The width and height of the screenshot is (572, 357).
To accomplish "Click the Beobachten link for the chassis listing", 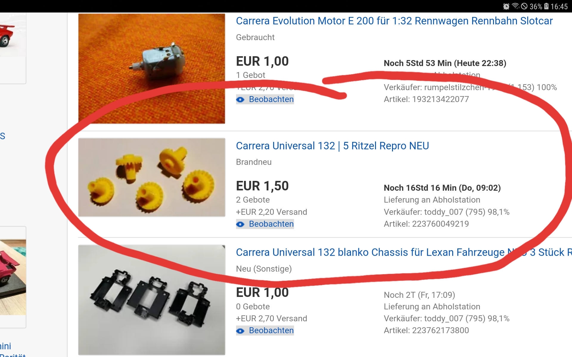I will [x=271, y=331].
